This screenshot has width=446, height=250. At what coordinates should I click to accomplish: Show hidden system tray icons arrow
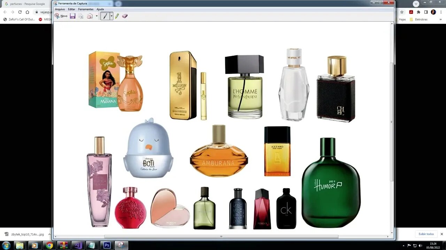(x=404, y=245)
